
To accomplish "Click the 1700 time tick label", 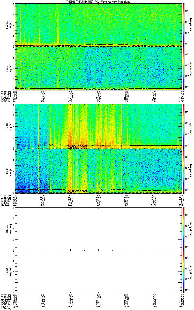I will (98, 306).
